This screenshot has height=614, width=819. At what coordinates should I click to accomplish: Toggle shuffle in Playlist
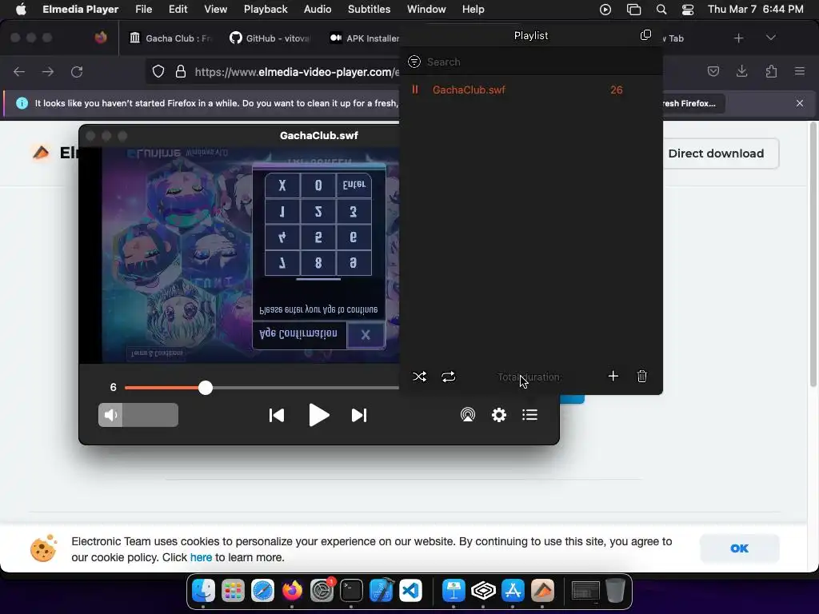click(419, 377)
